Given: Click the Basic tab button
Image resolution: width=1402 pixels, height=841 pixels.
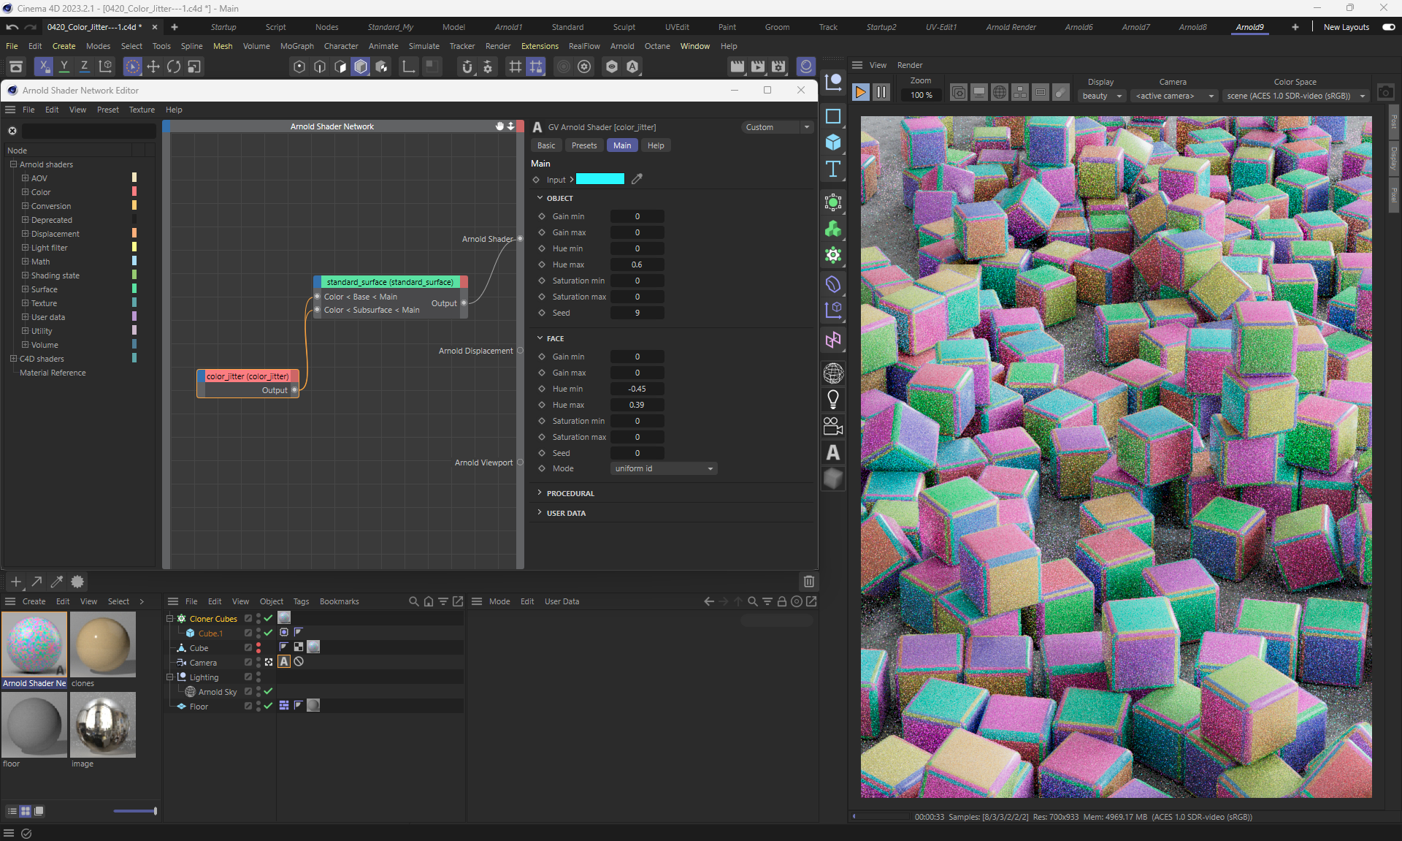Looking at the screenshot, I should point(546,145).
